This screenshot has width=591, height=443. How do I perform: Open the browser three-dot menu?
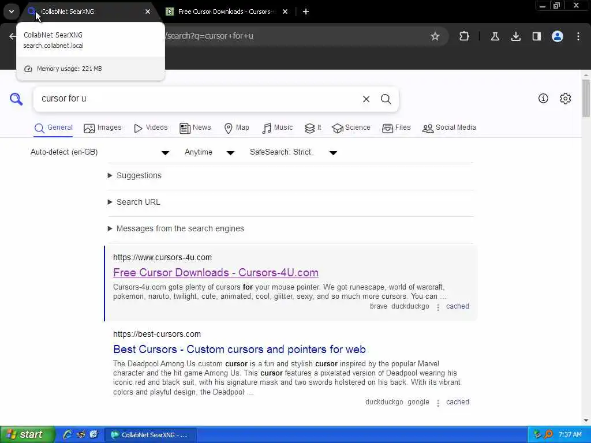point(578,36)
